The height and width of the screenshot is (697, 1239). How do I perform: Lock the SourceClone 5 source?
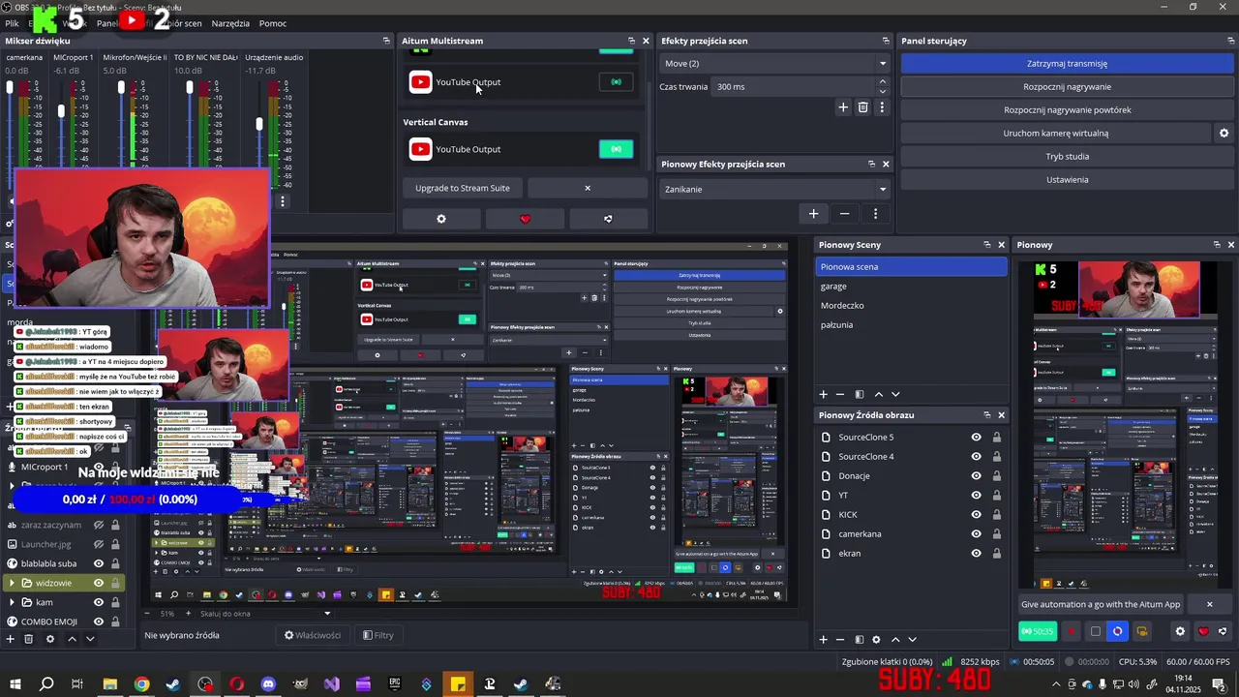point(996,438)
